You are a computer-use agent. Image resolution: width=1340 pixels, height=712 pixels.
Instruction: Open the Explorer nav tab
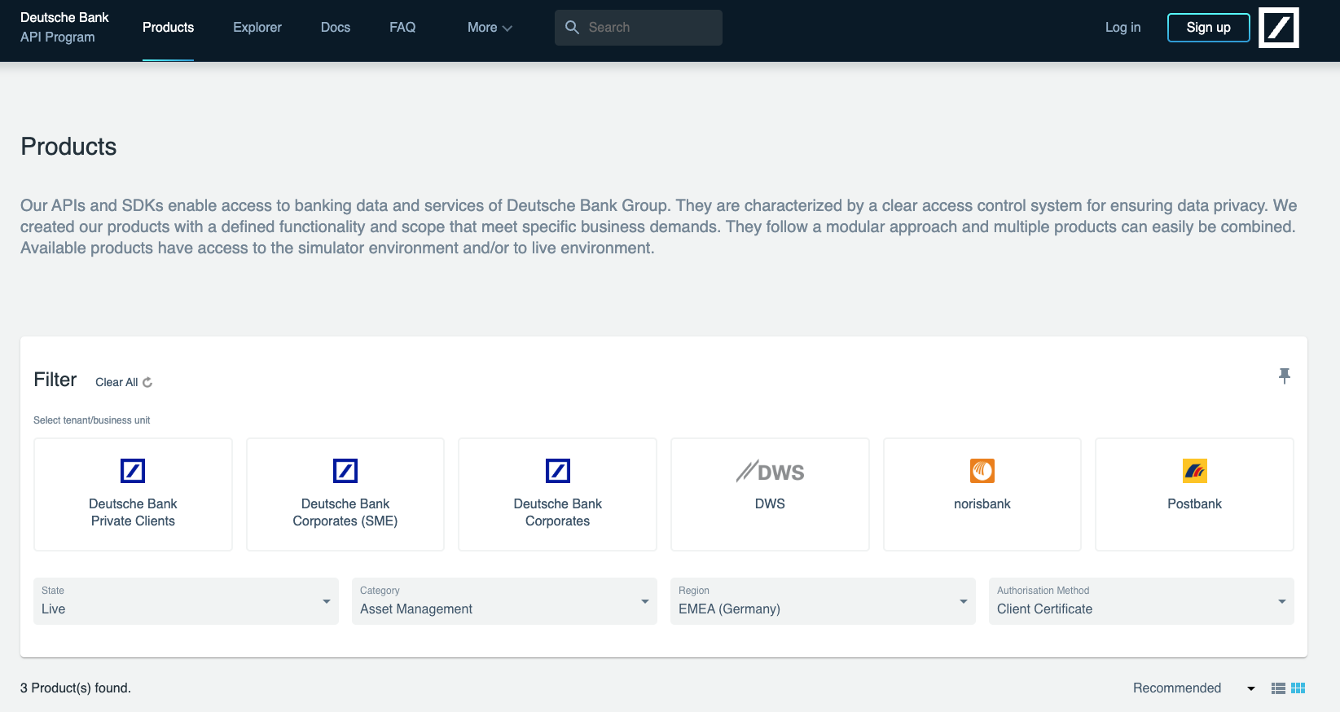point(257,28)
